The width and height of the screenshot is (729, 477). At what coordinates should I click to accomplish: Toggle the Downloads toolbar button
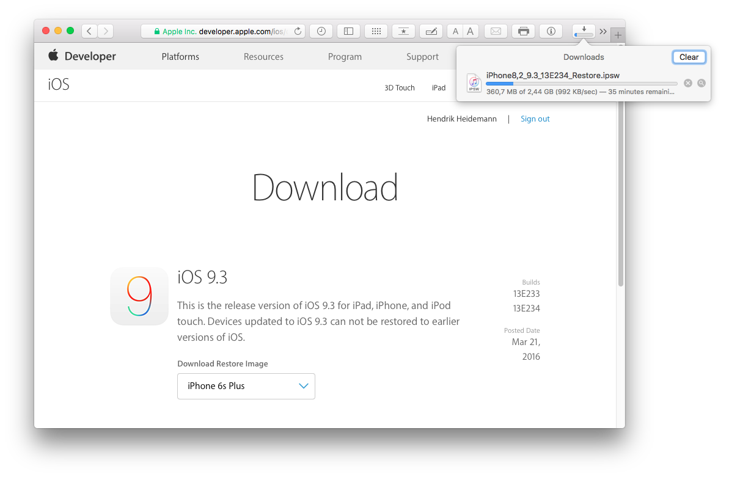click(584, 31)
